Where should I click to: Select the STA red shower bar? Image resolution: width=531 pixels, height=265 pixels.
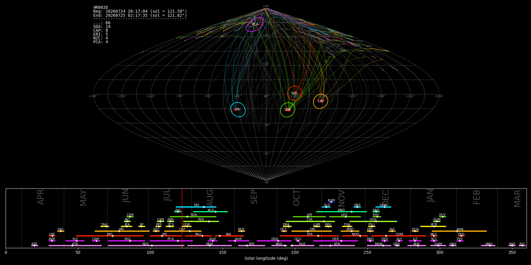click(x=309, y=236)
